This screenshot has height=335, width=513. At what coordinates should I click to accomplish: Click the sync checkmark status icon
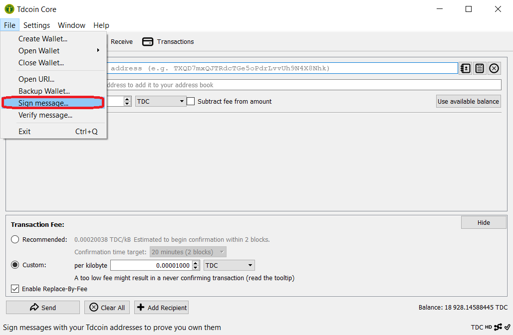pos(507,328)
